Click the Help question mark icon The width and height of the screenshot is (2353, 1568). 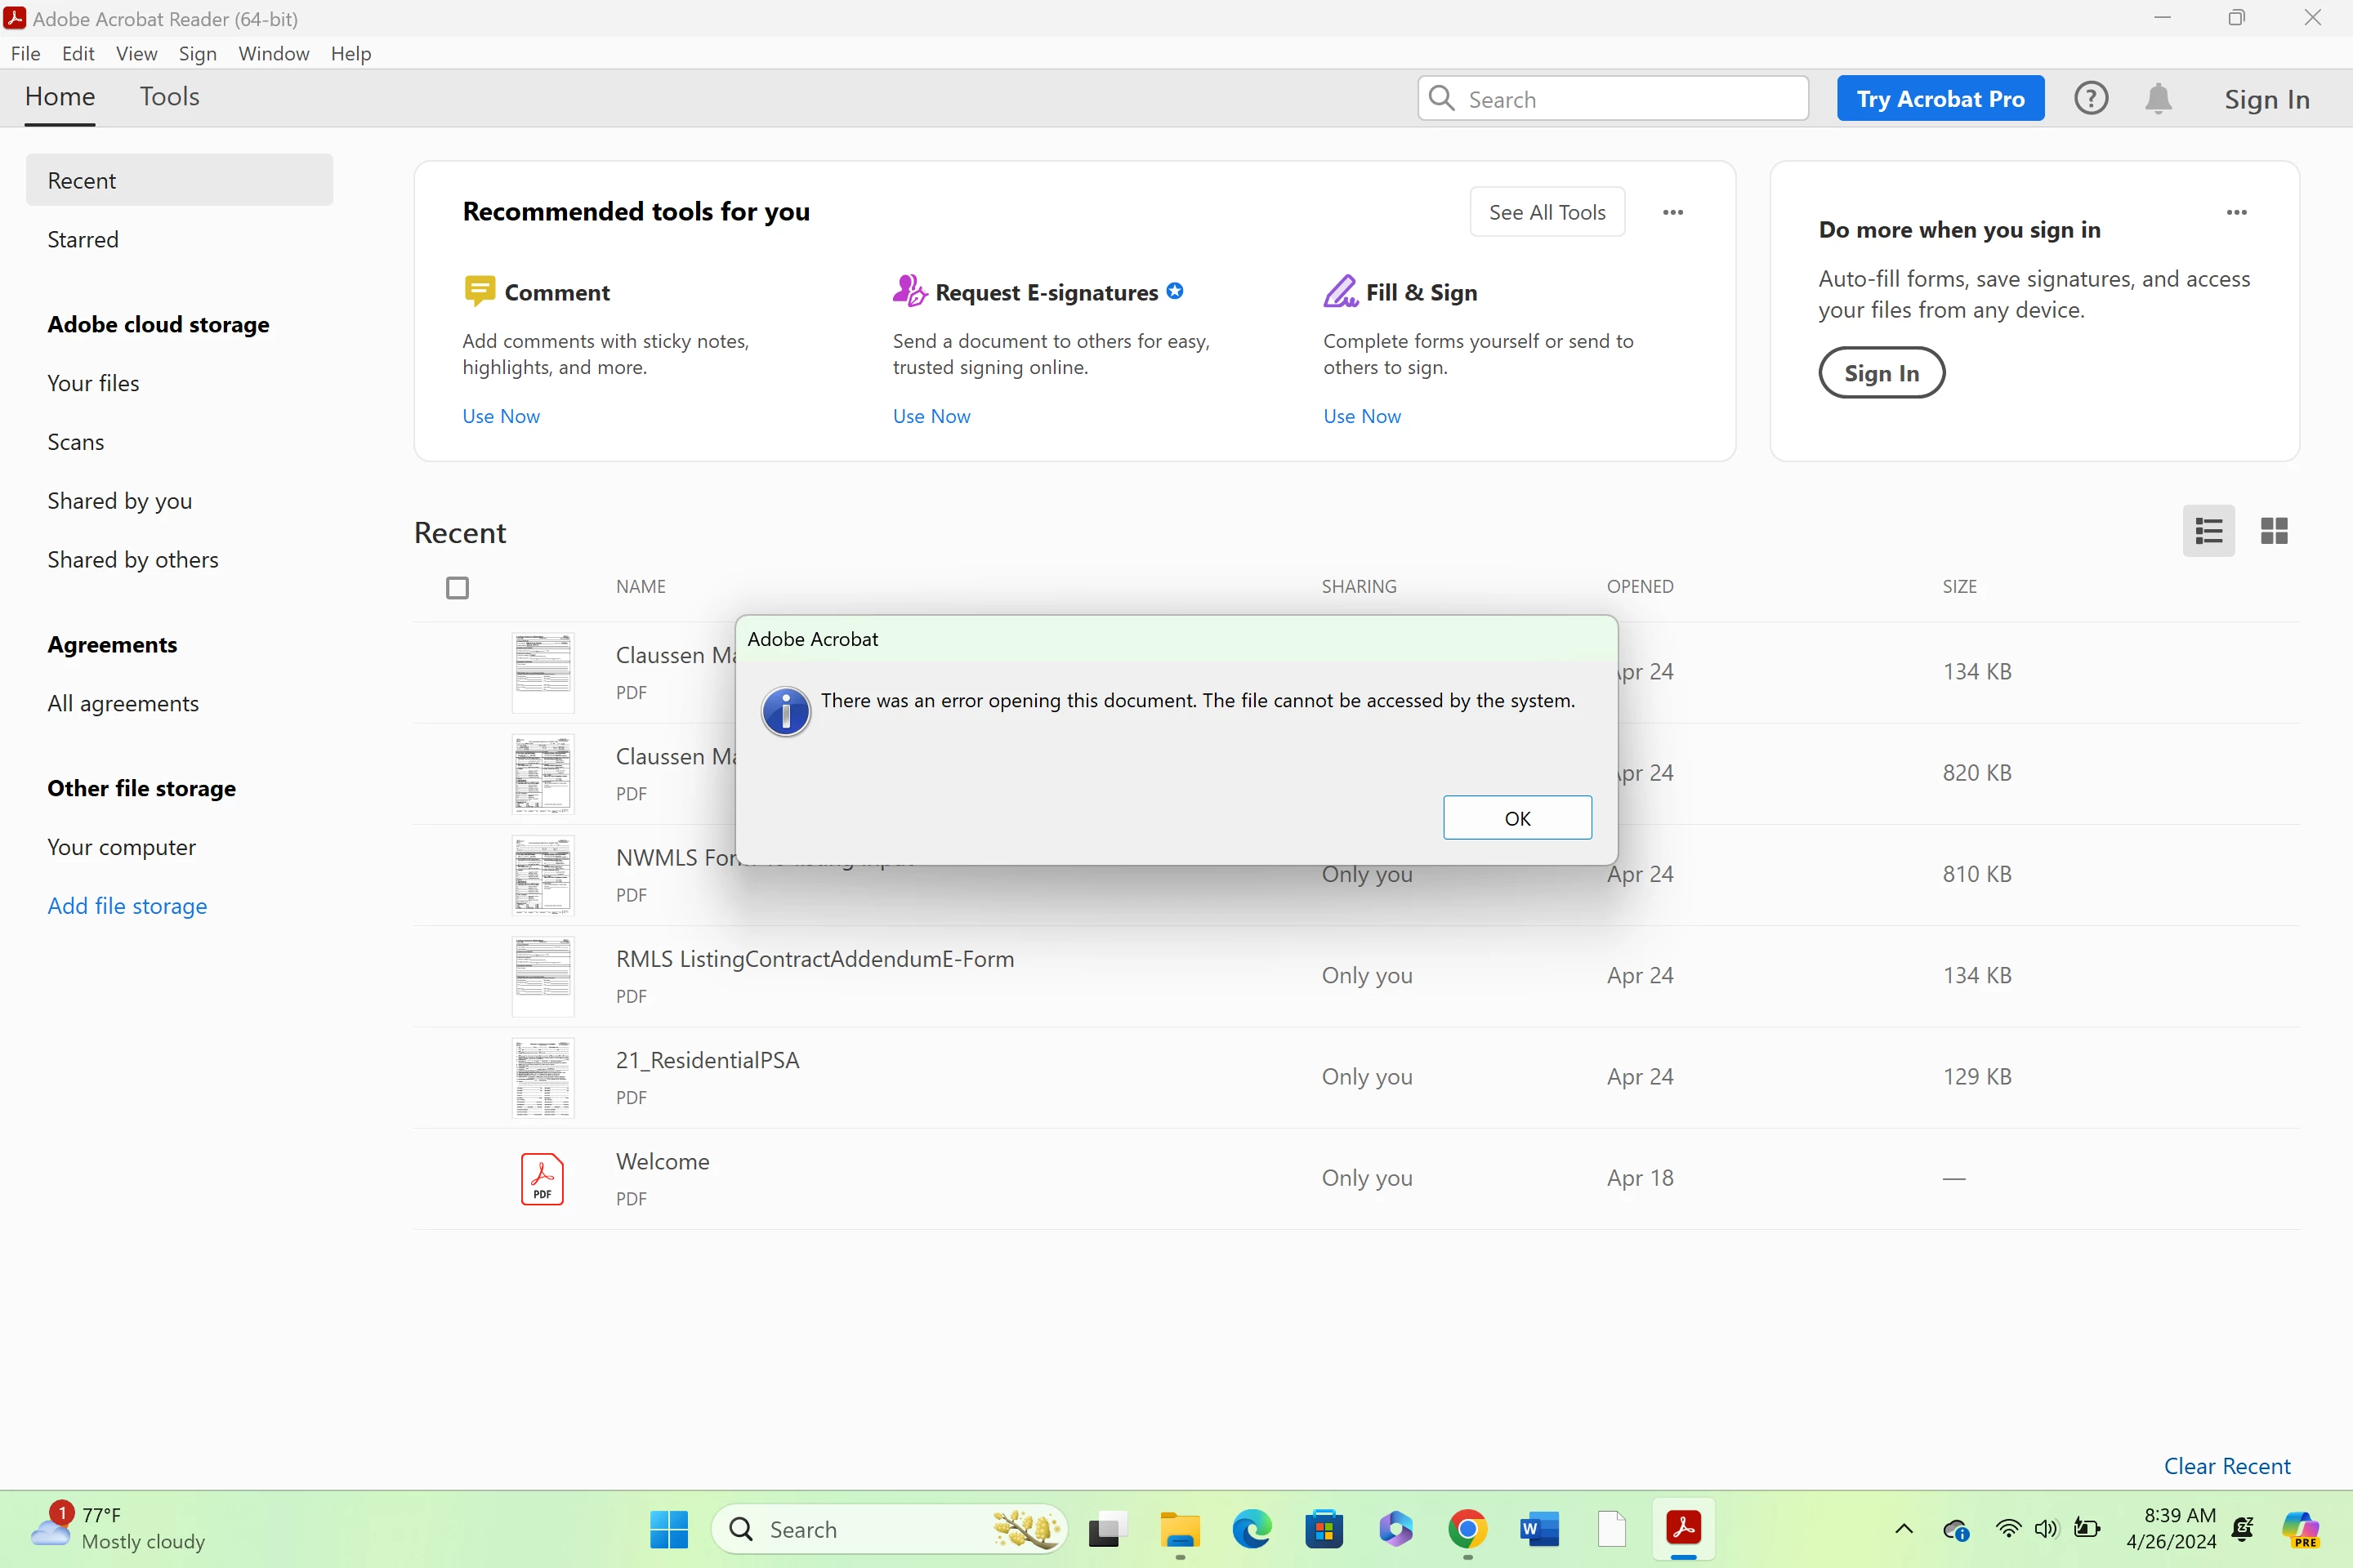point(2090,98)
